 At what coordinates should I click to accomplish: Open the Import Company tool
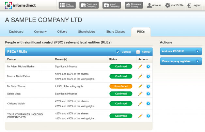111,5
